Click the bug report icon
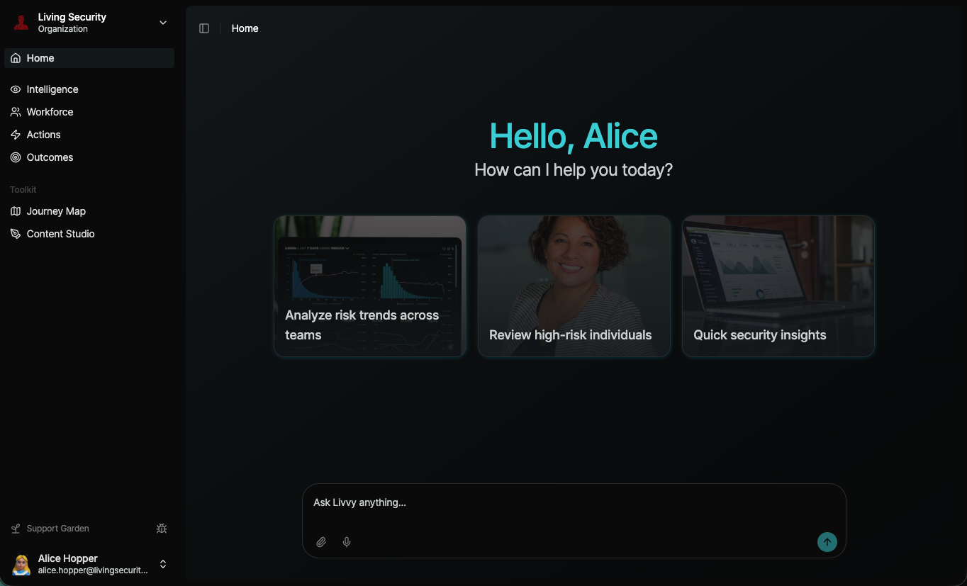The height and width of the screenshot is (586, 967). pos(162,529)
